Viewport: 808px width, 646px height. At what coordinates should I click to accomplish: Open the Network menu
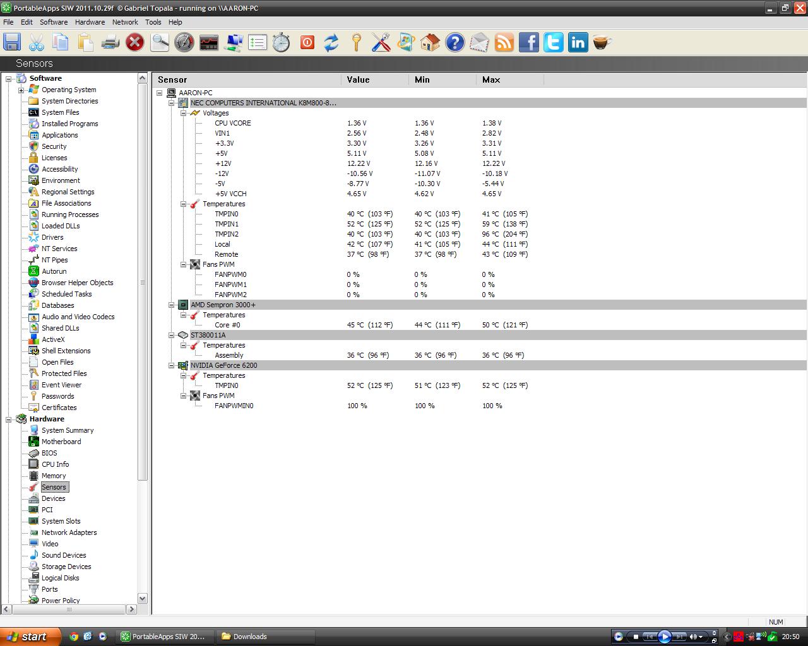coord(125,22)
